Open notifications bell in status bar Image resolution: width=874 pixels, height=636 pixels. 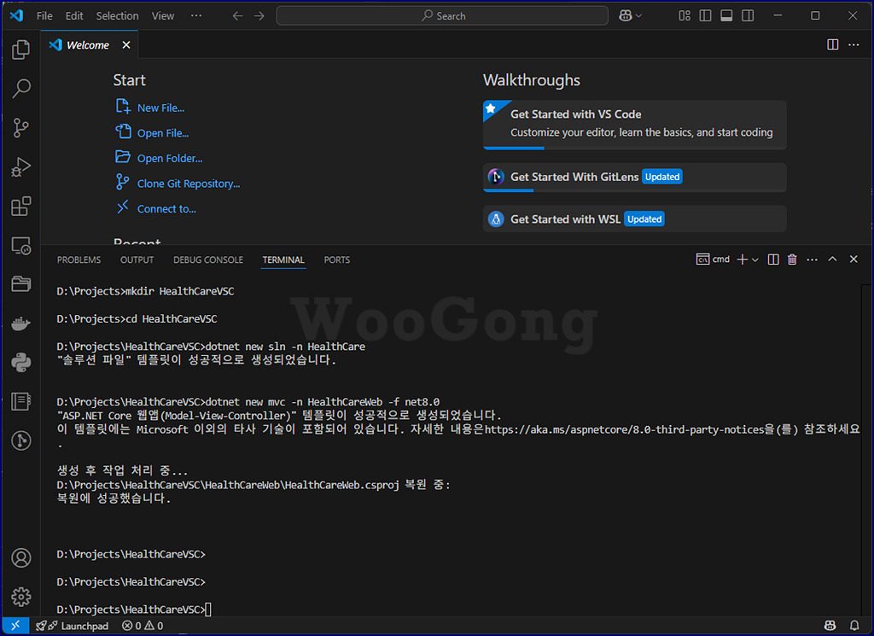click(x=854, y=626)
